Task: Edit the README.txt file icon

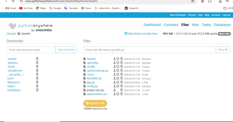Action: pyautogui.click(x=118, y=78)
